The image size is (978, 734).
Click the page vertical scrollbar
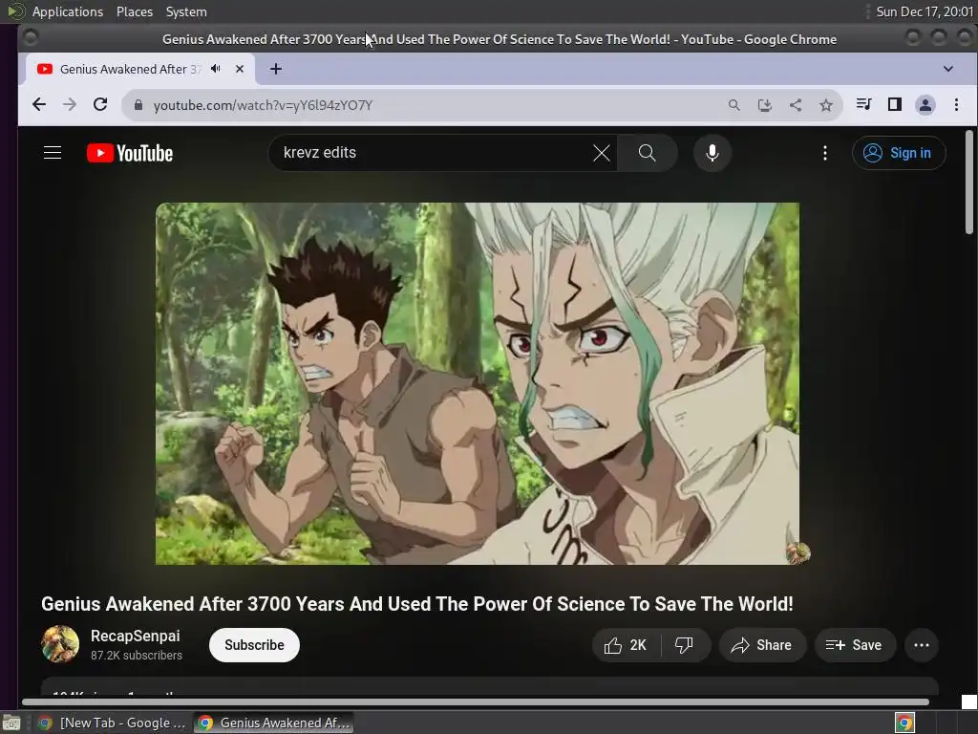(968, 183)
